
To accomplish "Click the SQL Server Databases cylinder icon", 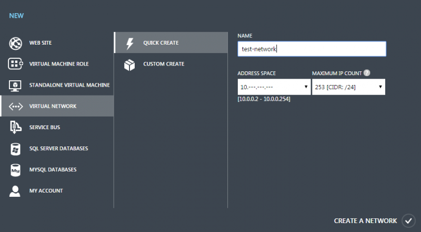I will click(x=15, y=149).
